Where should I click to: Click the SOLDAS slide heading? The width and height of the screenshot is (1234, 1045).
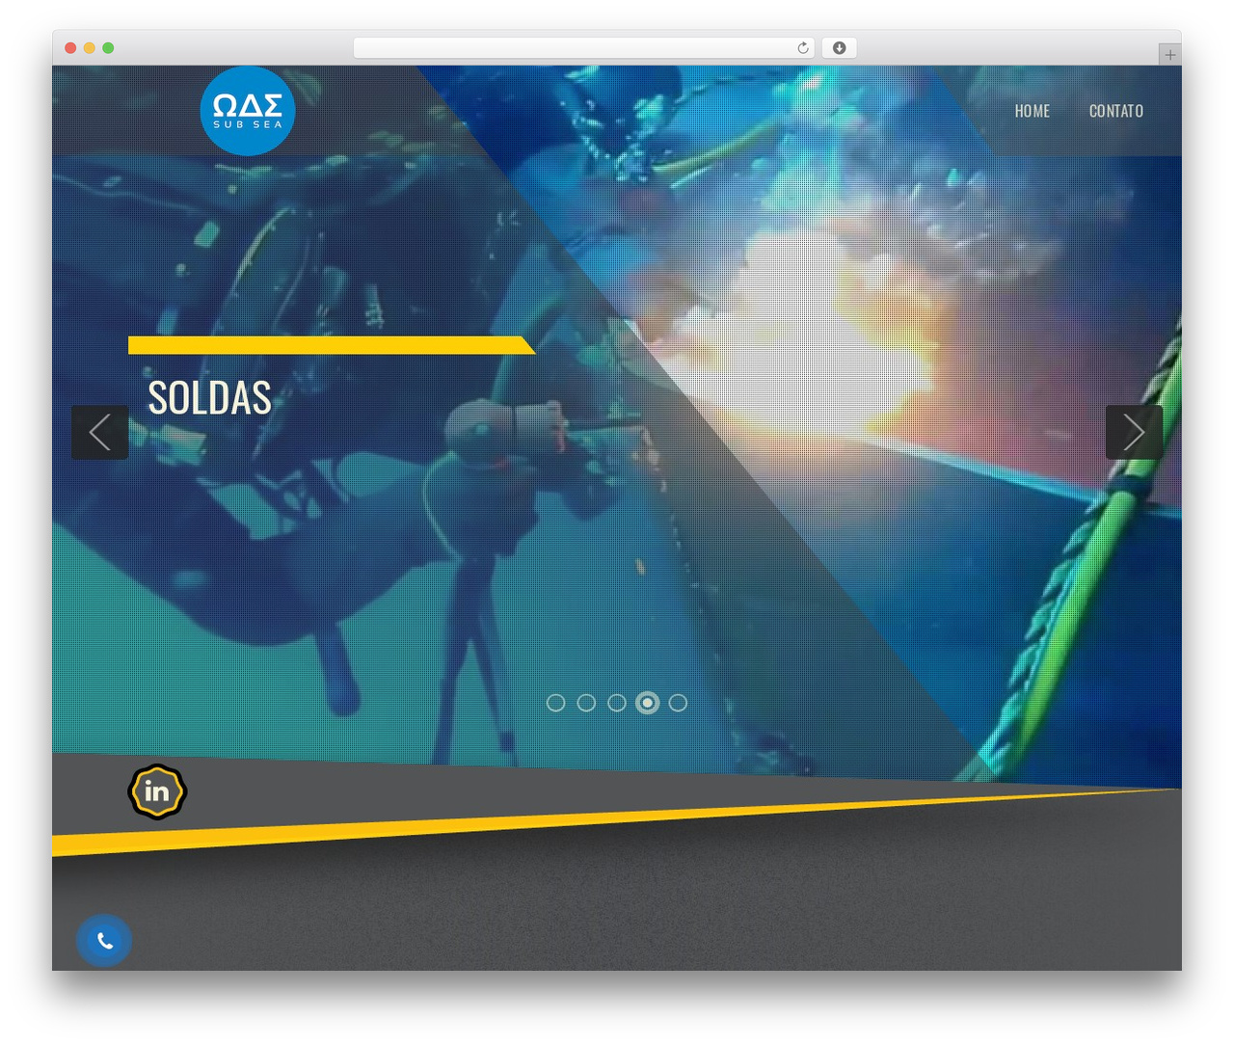pyautogui.click(x=209, y=398)
